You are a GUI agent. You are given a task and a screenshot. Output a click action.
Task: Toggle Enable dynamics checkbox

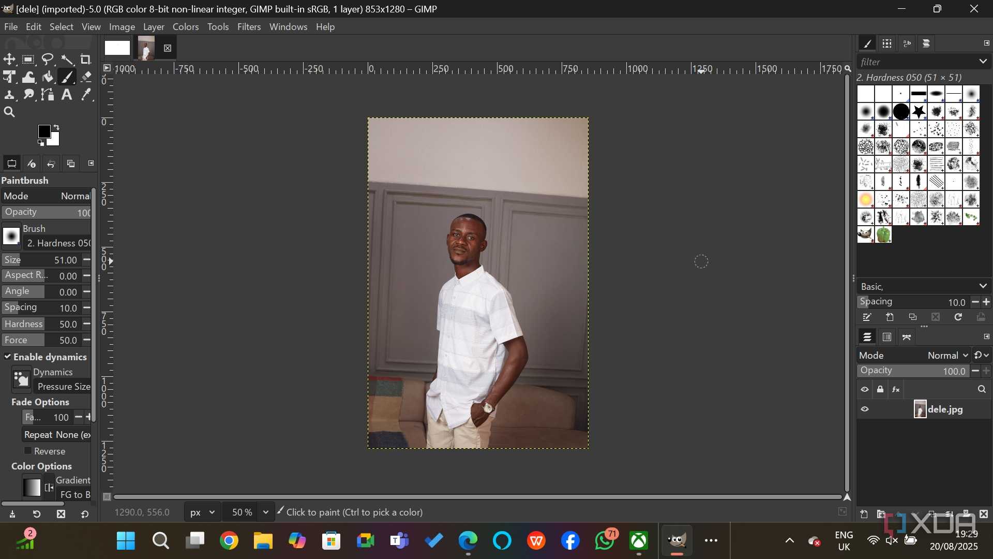8,357
